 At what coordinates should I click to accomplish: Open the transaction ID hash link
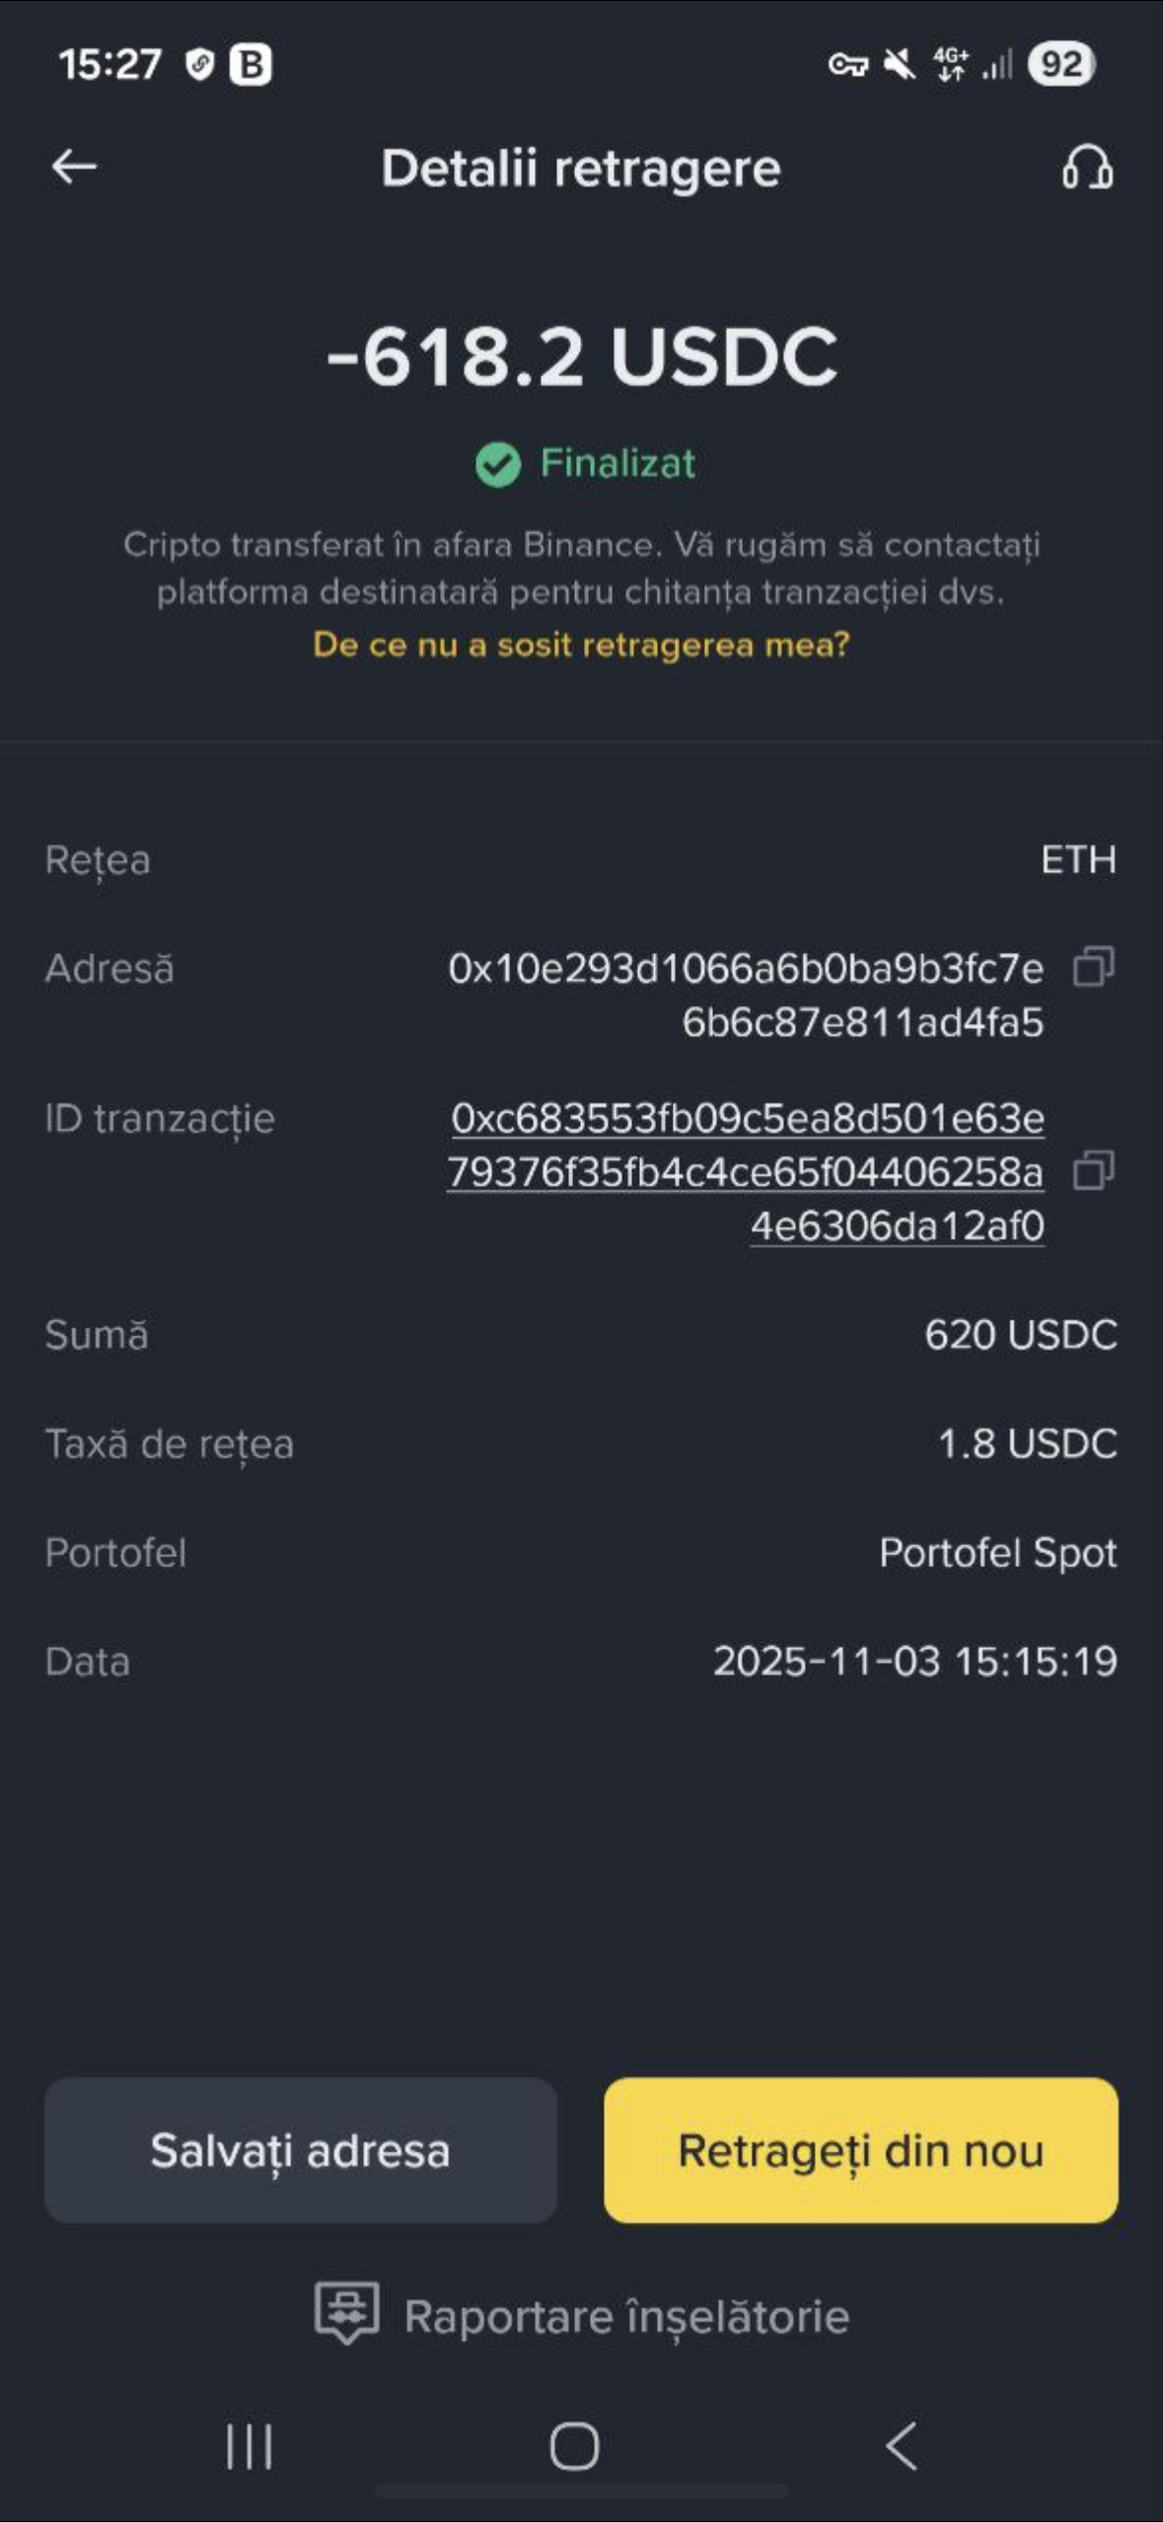(x=747, y=1172)
